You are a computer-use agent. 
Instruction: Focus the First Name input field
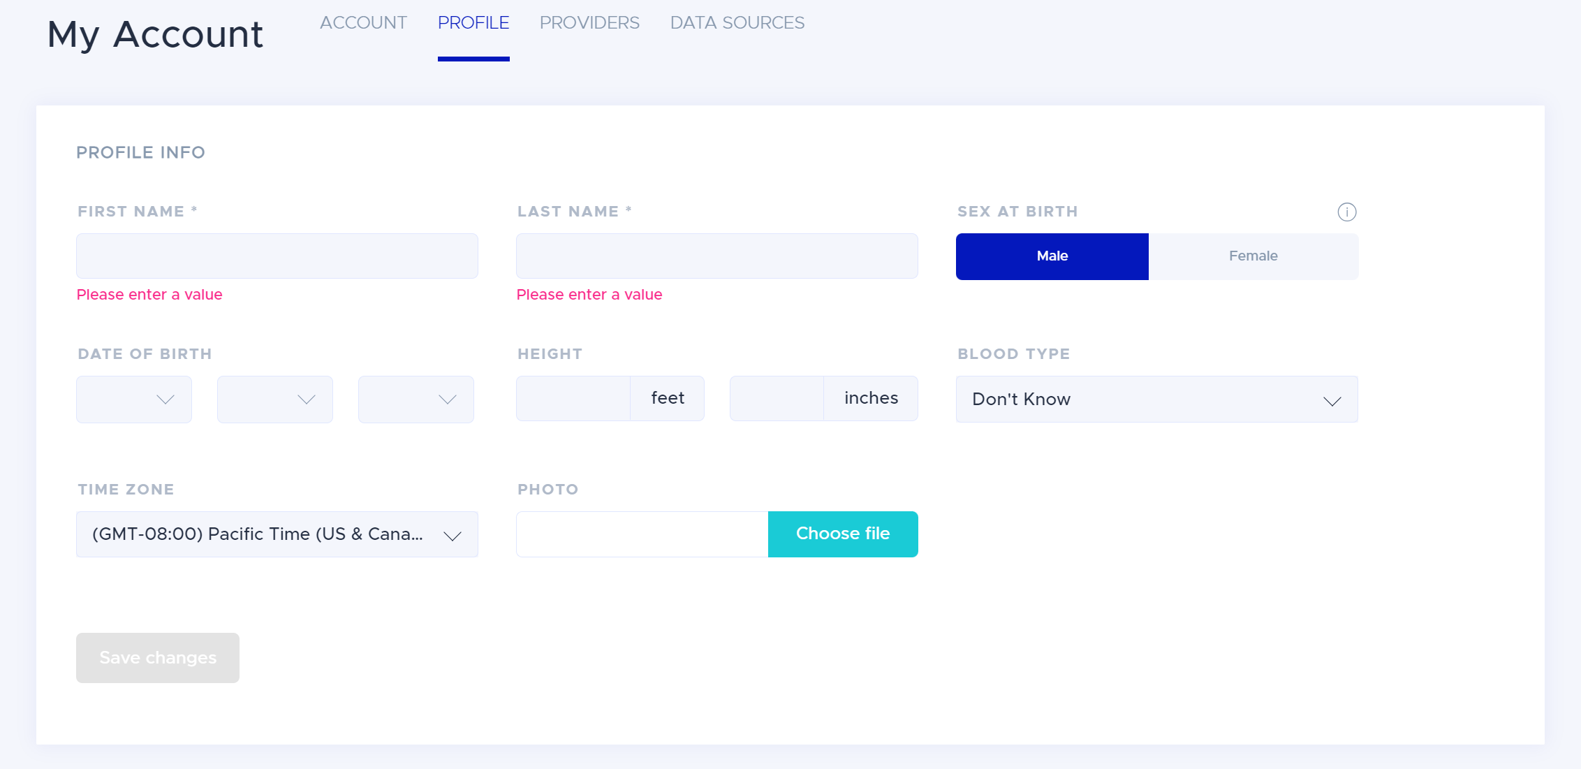tap(277, 256)
